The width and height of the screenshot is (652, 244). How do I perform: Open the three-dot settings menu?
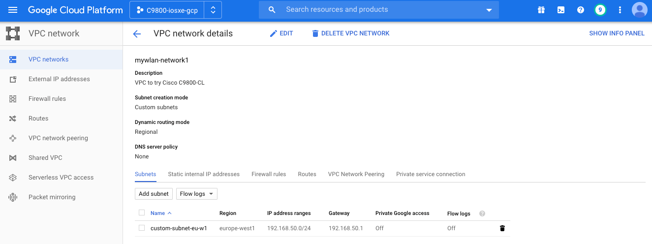(620, 10)
